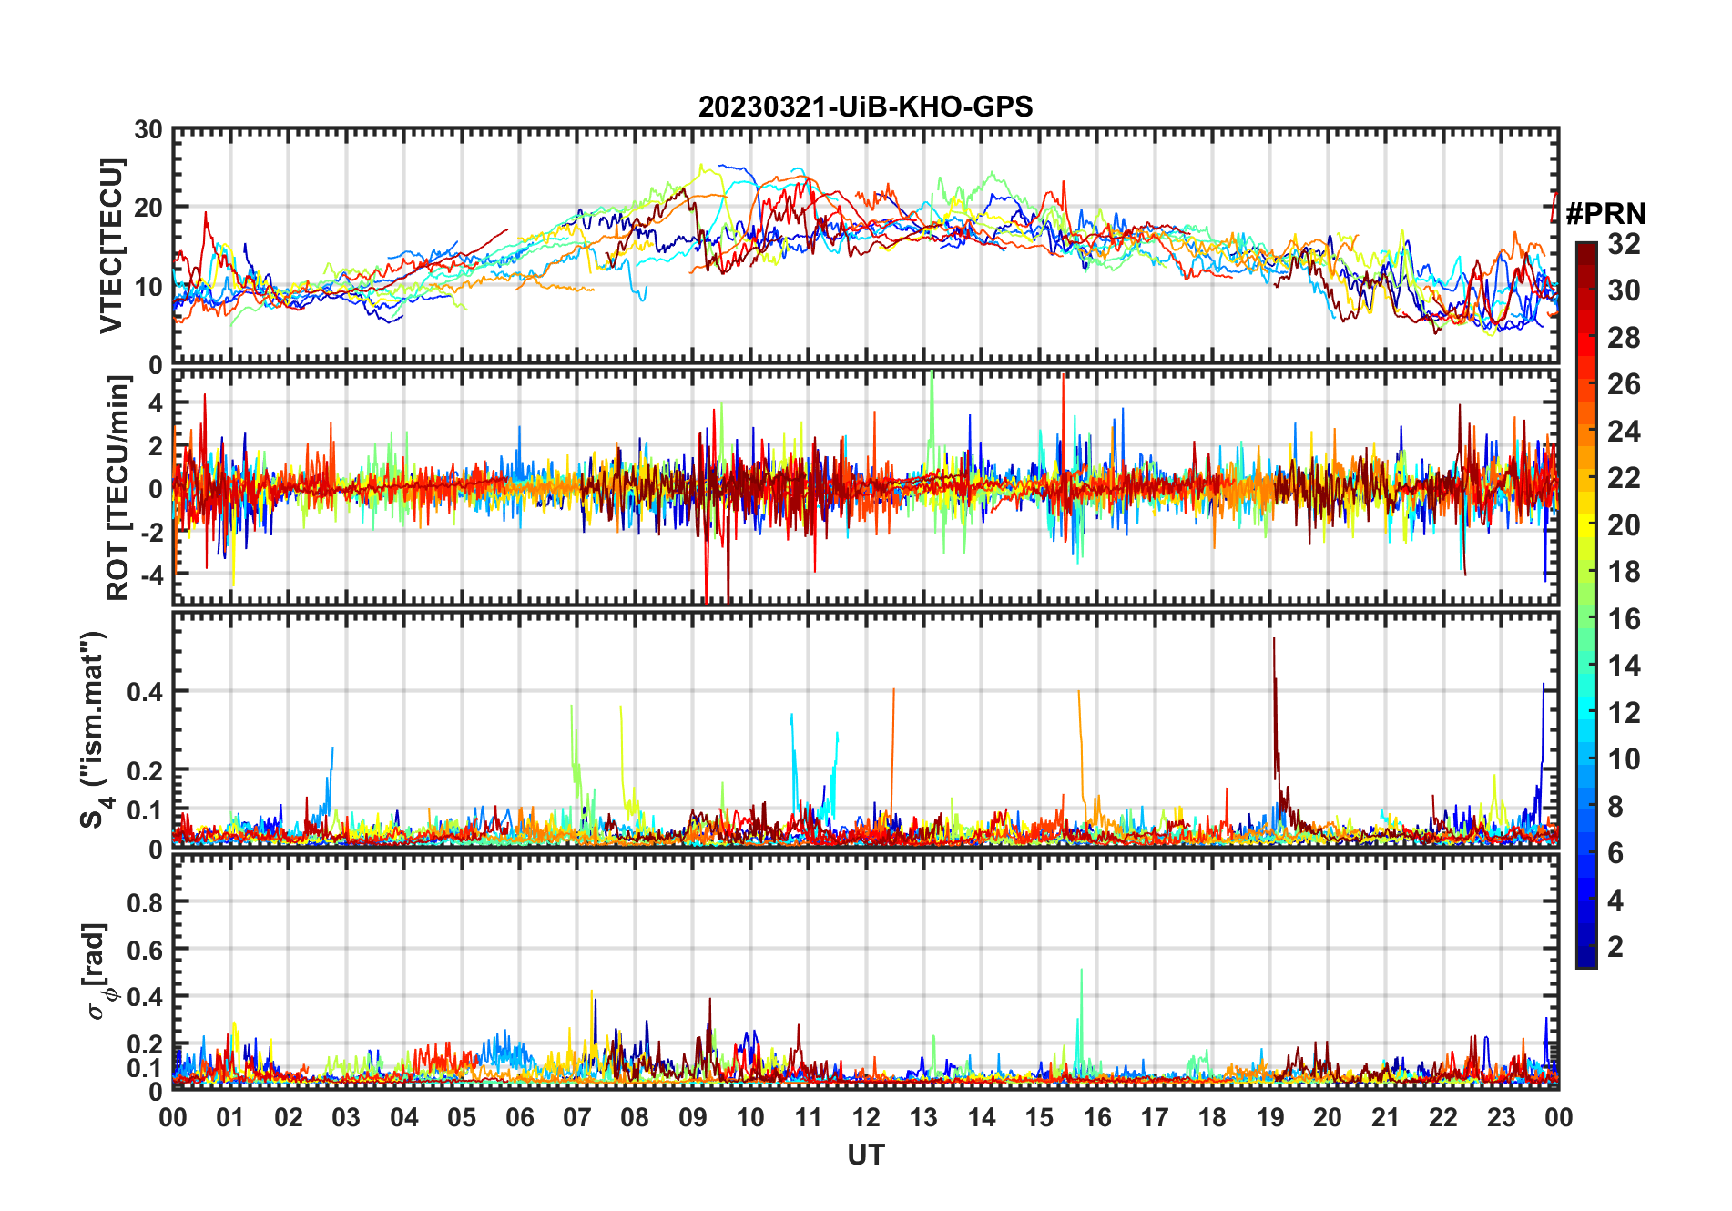Viewport: 1732px width, 1211px height.
Task: Click the VTEC[TECU] y-axis label
Action: pos(111,246)
